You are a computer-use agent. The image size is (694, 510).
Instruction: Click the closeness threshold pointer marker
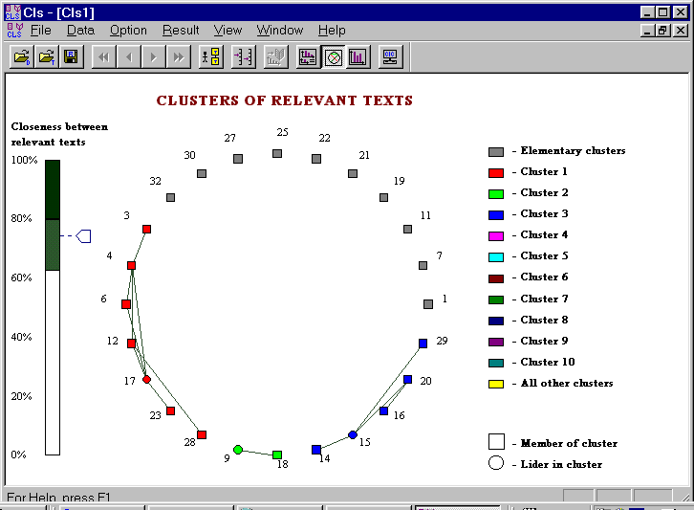coord(84,236)
